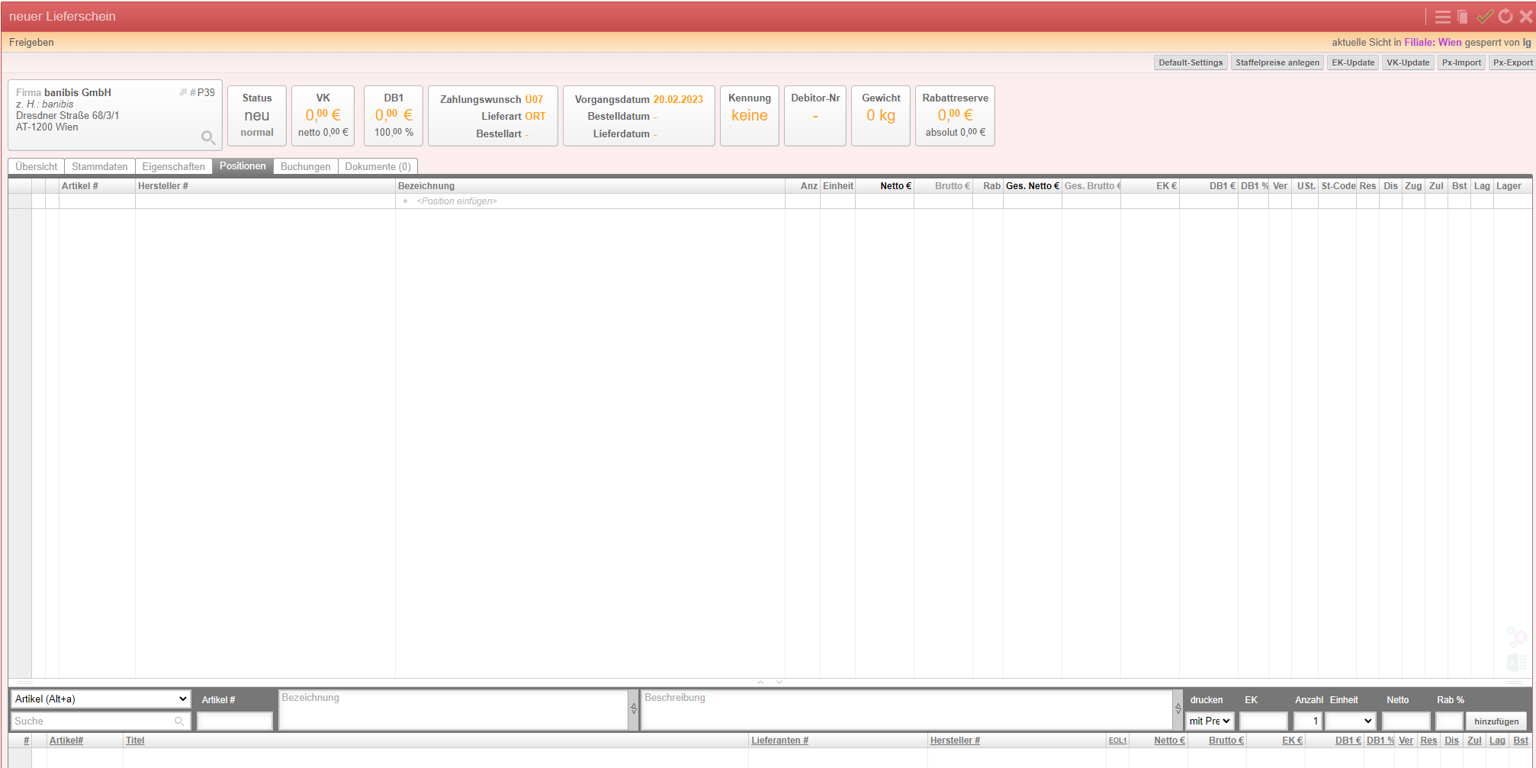Open the Buchungen tab
The width and height of the screenshot is (1536, 768).
pyautogui.click(x=305, y=166)
